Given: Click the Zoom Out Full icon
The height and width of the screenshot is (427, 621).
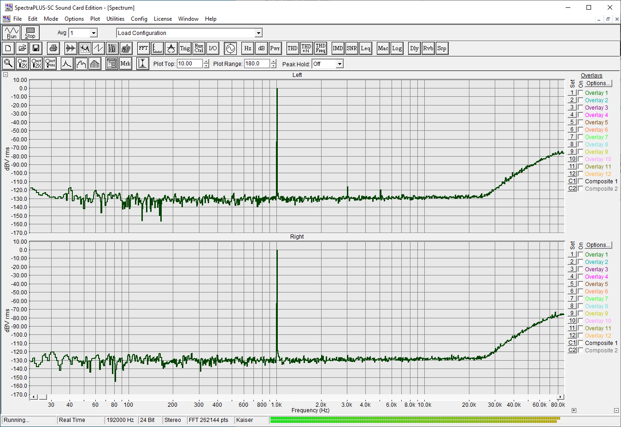Looking at the screenshot, I should (50, 64).
